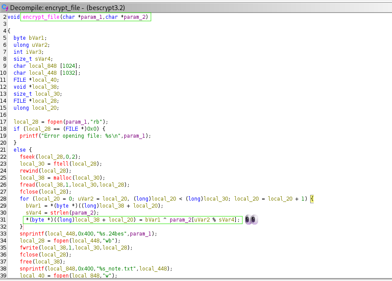Click the "%s_note.txt" format string
The width and height of the screenshot is (392, 281).
(116, 268)
